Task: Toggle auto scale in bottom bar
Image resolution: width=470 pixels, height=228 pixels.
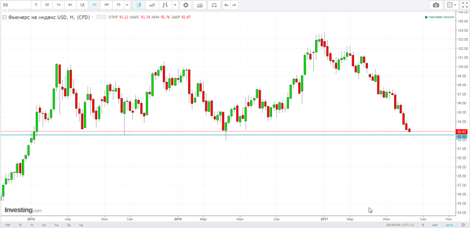Action: pos(449,225)
